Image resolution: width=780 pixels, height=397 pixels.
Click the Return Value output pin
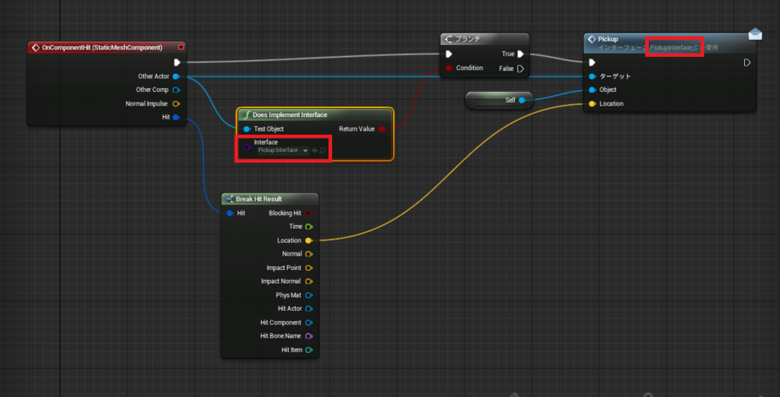382,129
